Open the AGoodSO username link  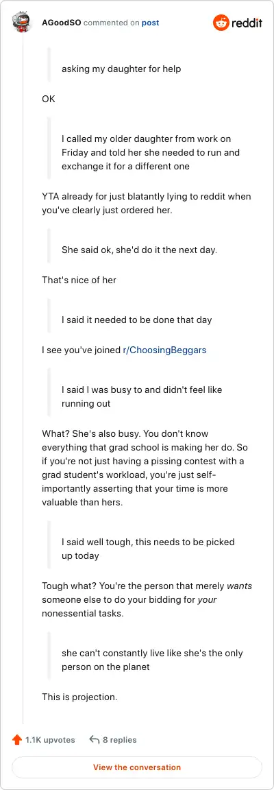62,23
